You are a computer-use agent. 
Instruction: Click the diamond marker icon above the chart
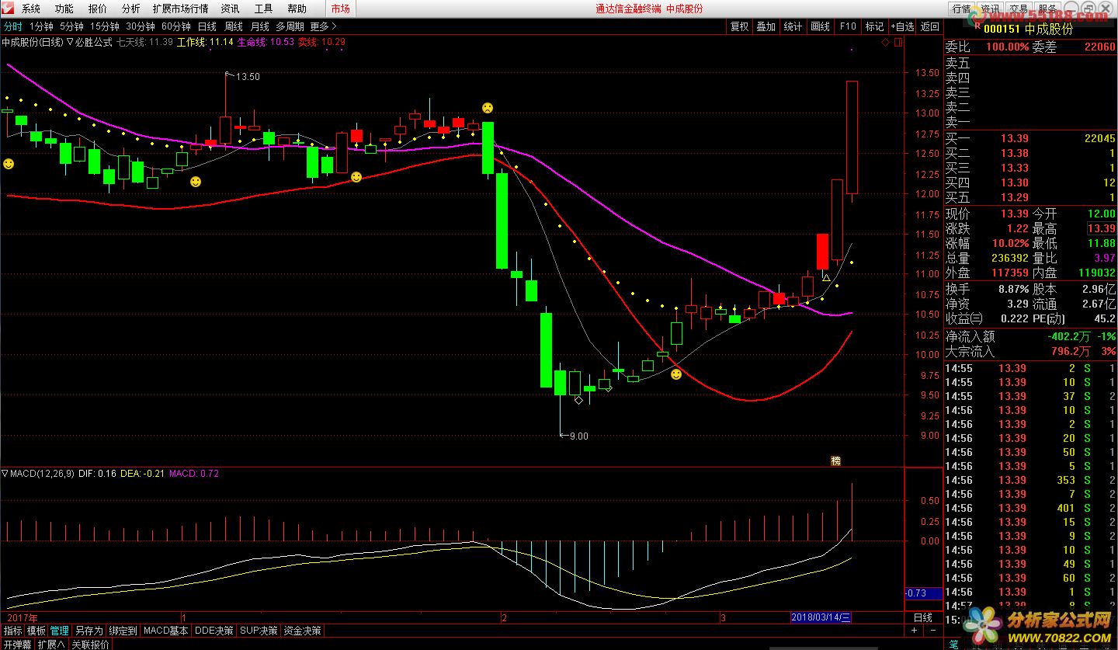(884, 42)
